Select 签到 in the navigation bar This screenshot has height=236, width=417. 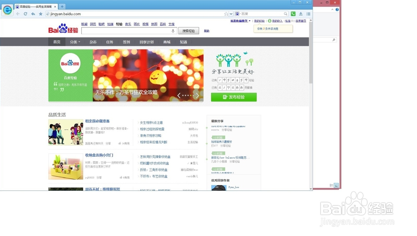click(x=126, y=42)
